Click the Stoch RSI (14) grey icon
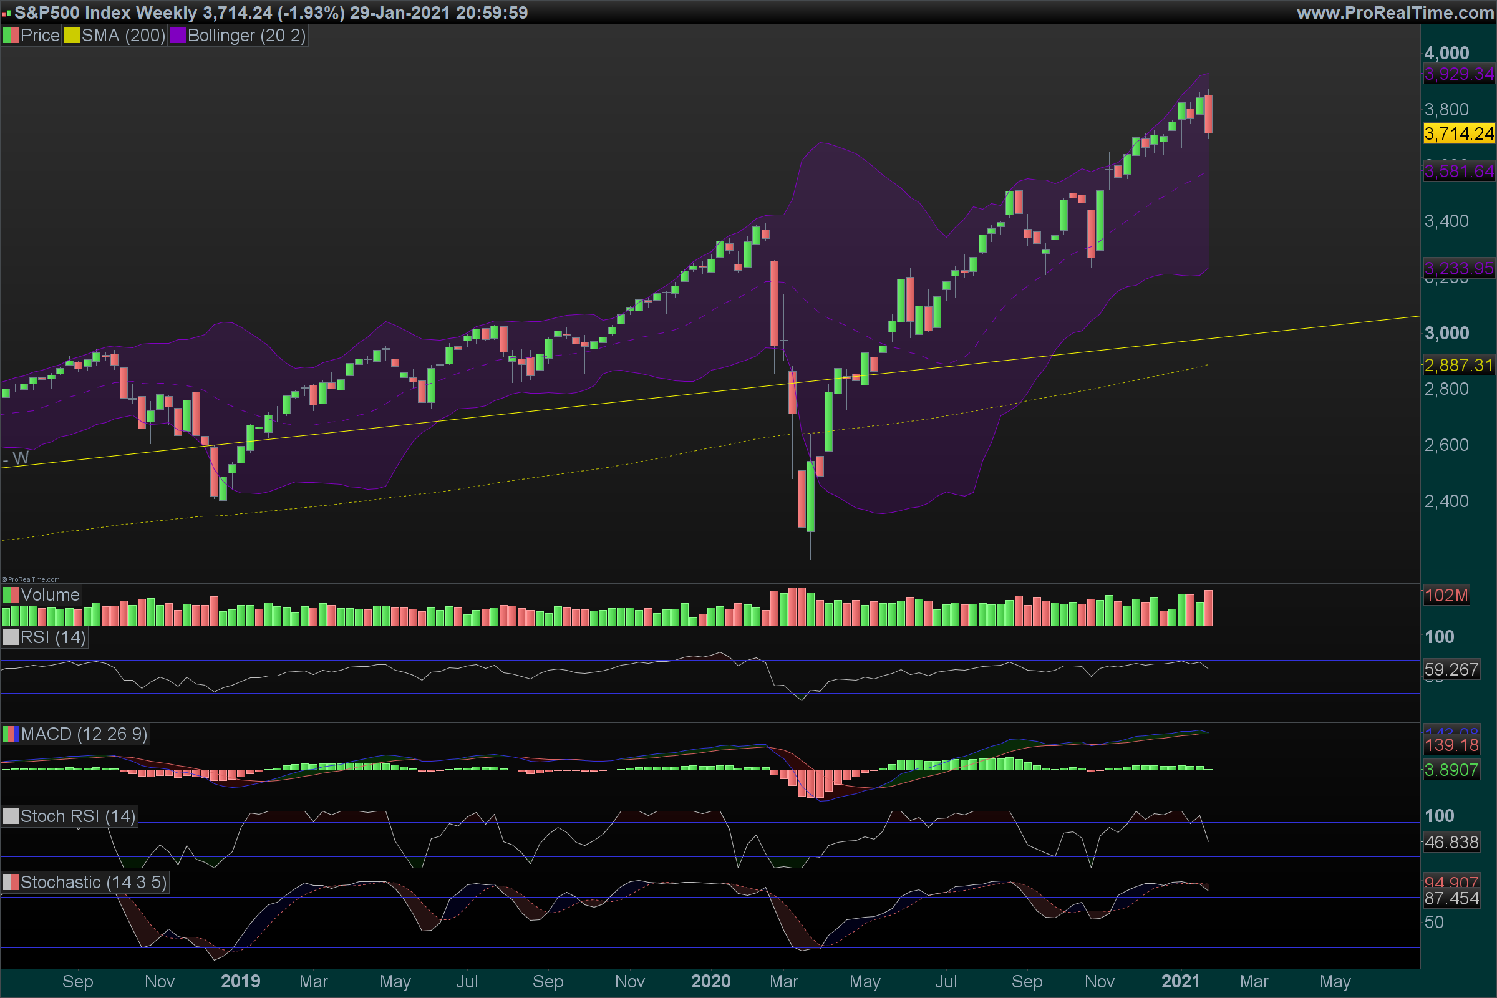 (10, 816)
